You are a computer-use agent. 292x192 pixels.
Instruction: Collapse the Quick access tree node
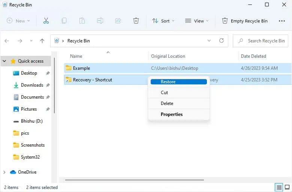[x=4, y=61]
